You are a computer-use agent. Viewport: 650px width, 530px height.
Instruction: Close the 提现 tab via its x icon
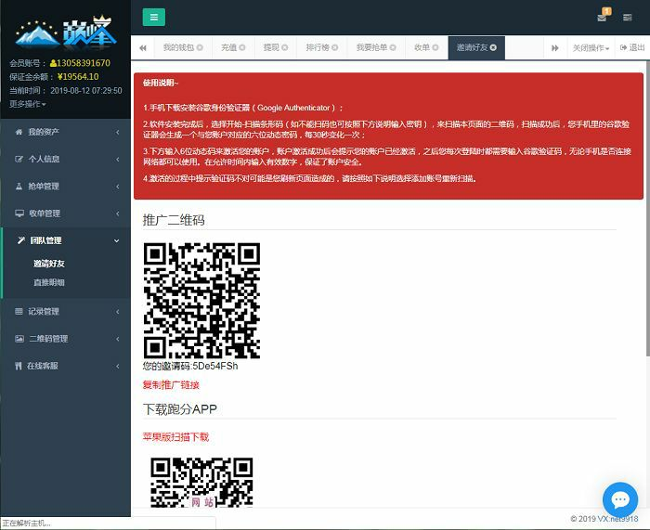click(x=285, y=47)
